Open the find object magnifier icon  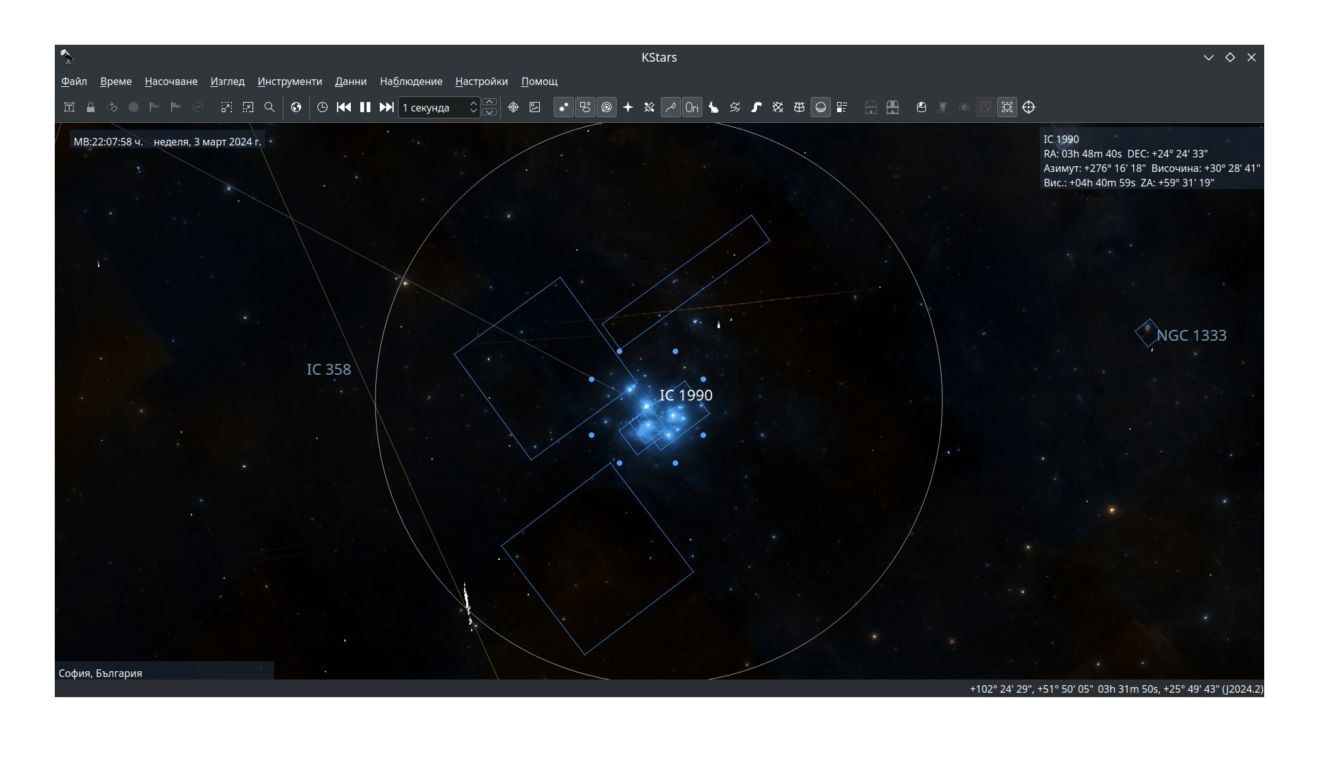[270, 107]
